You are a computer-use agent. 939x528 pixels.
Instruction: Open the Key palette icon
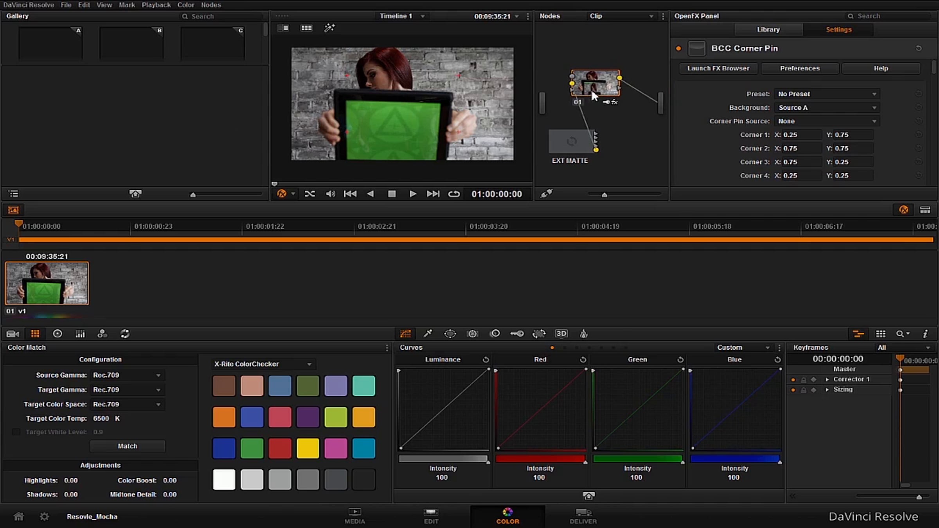coord(517,334)
